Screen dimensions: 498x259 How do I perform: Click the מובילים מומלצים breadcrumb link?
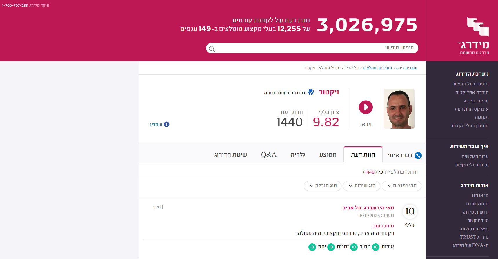377,68
